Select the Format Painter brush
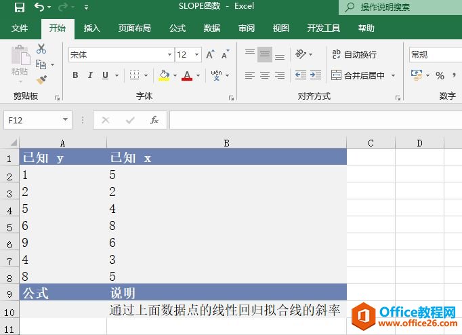The image size is (462, 335). (x=41, y=79)
